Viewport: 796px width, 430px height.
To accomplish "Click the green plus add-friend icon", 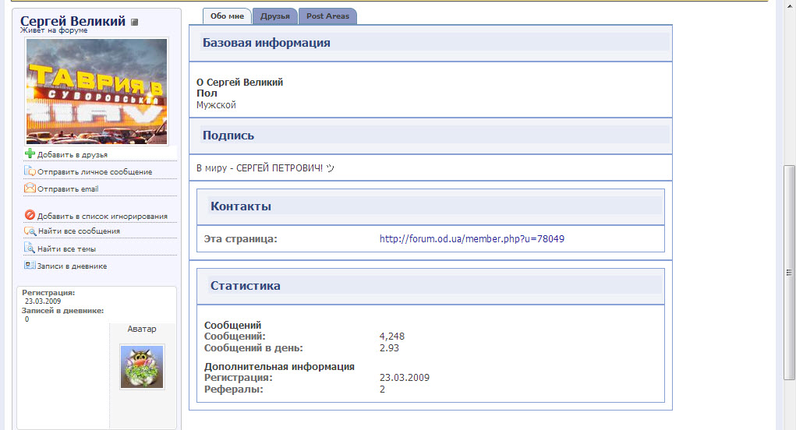I will point(30,153).
